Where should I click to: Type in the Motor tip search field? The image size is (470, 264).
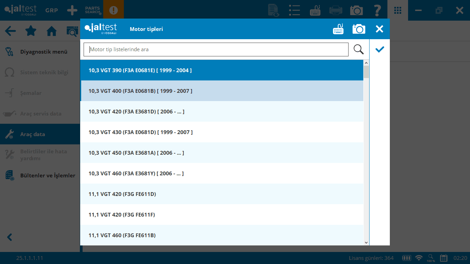pos(216,49)
